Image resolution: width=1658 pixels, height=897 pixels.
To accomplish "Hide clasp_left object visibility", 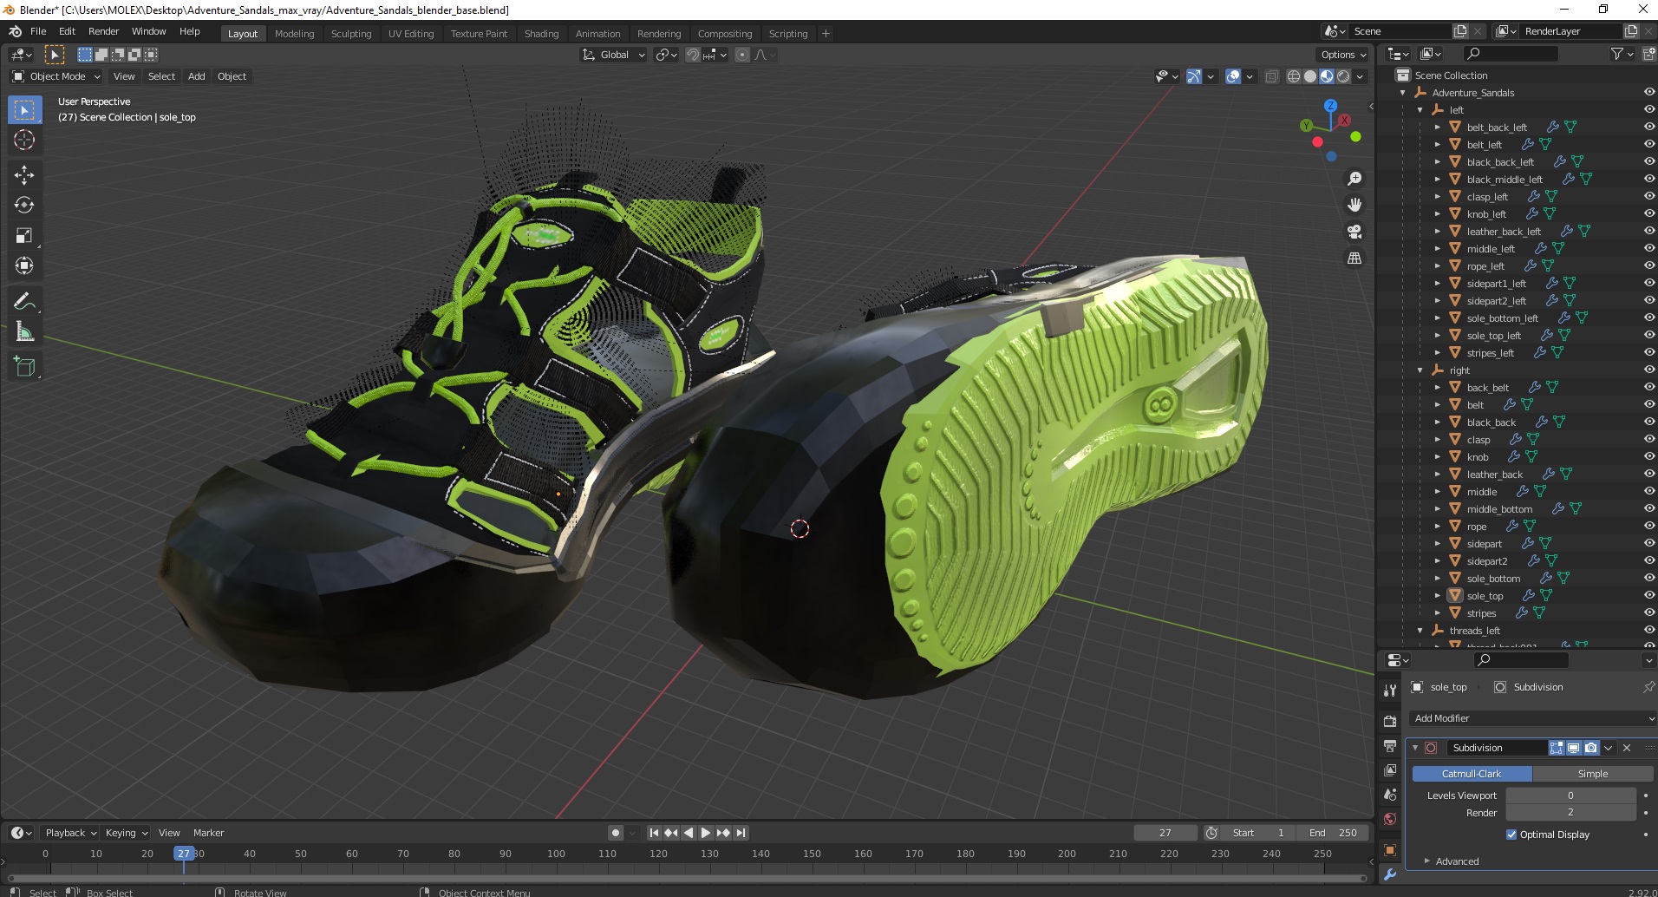I will 1648,197.
